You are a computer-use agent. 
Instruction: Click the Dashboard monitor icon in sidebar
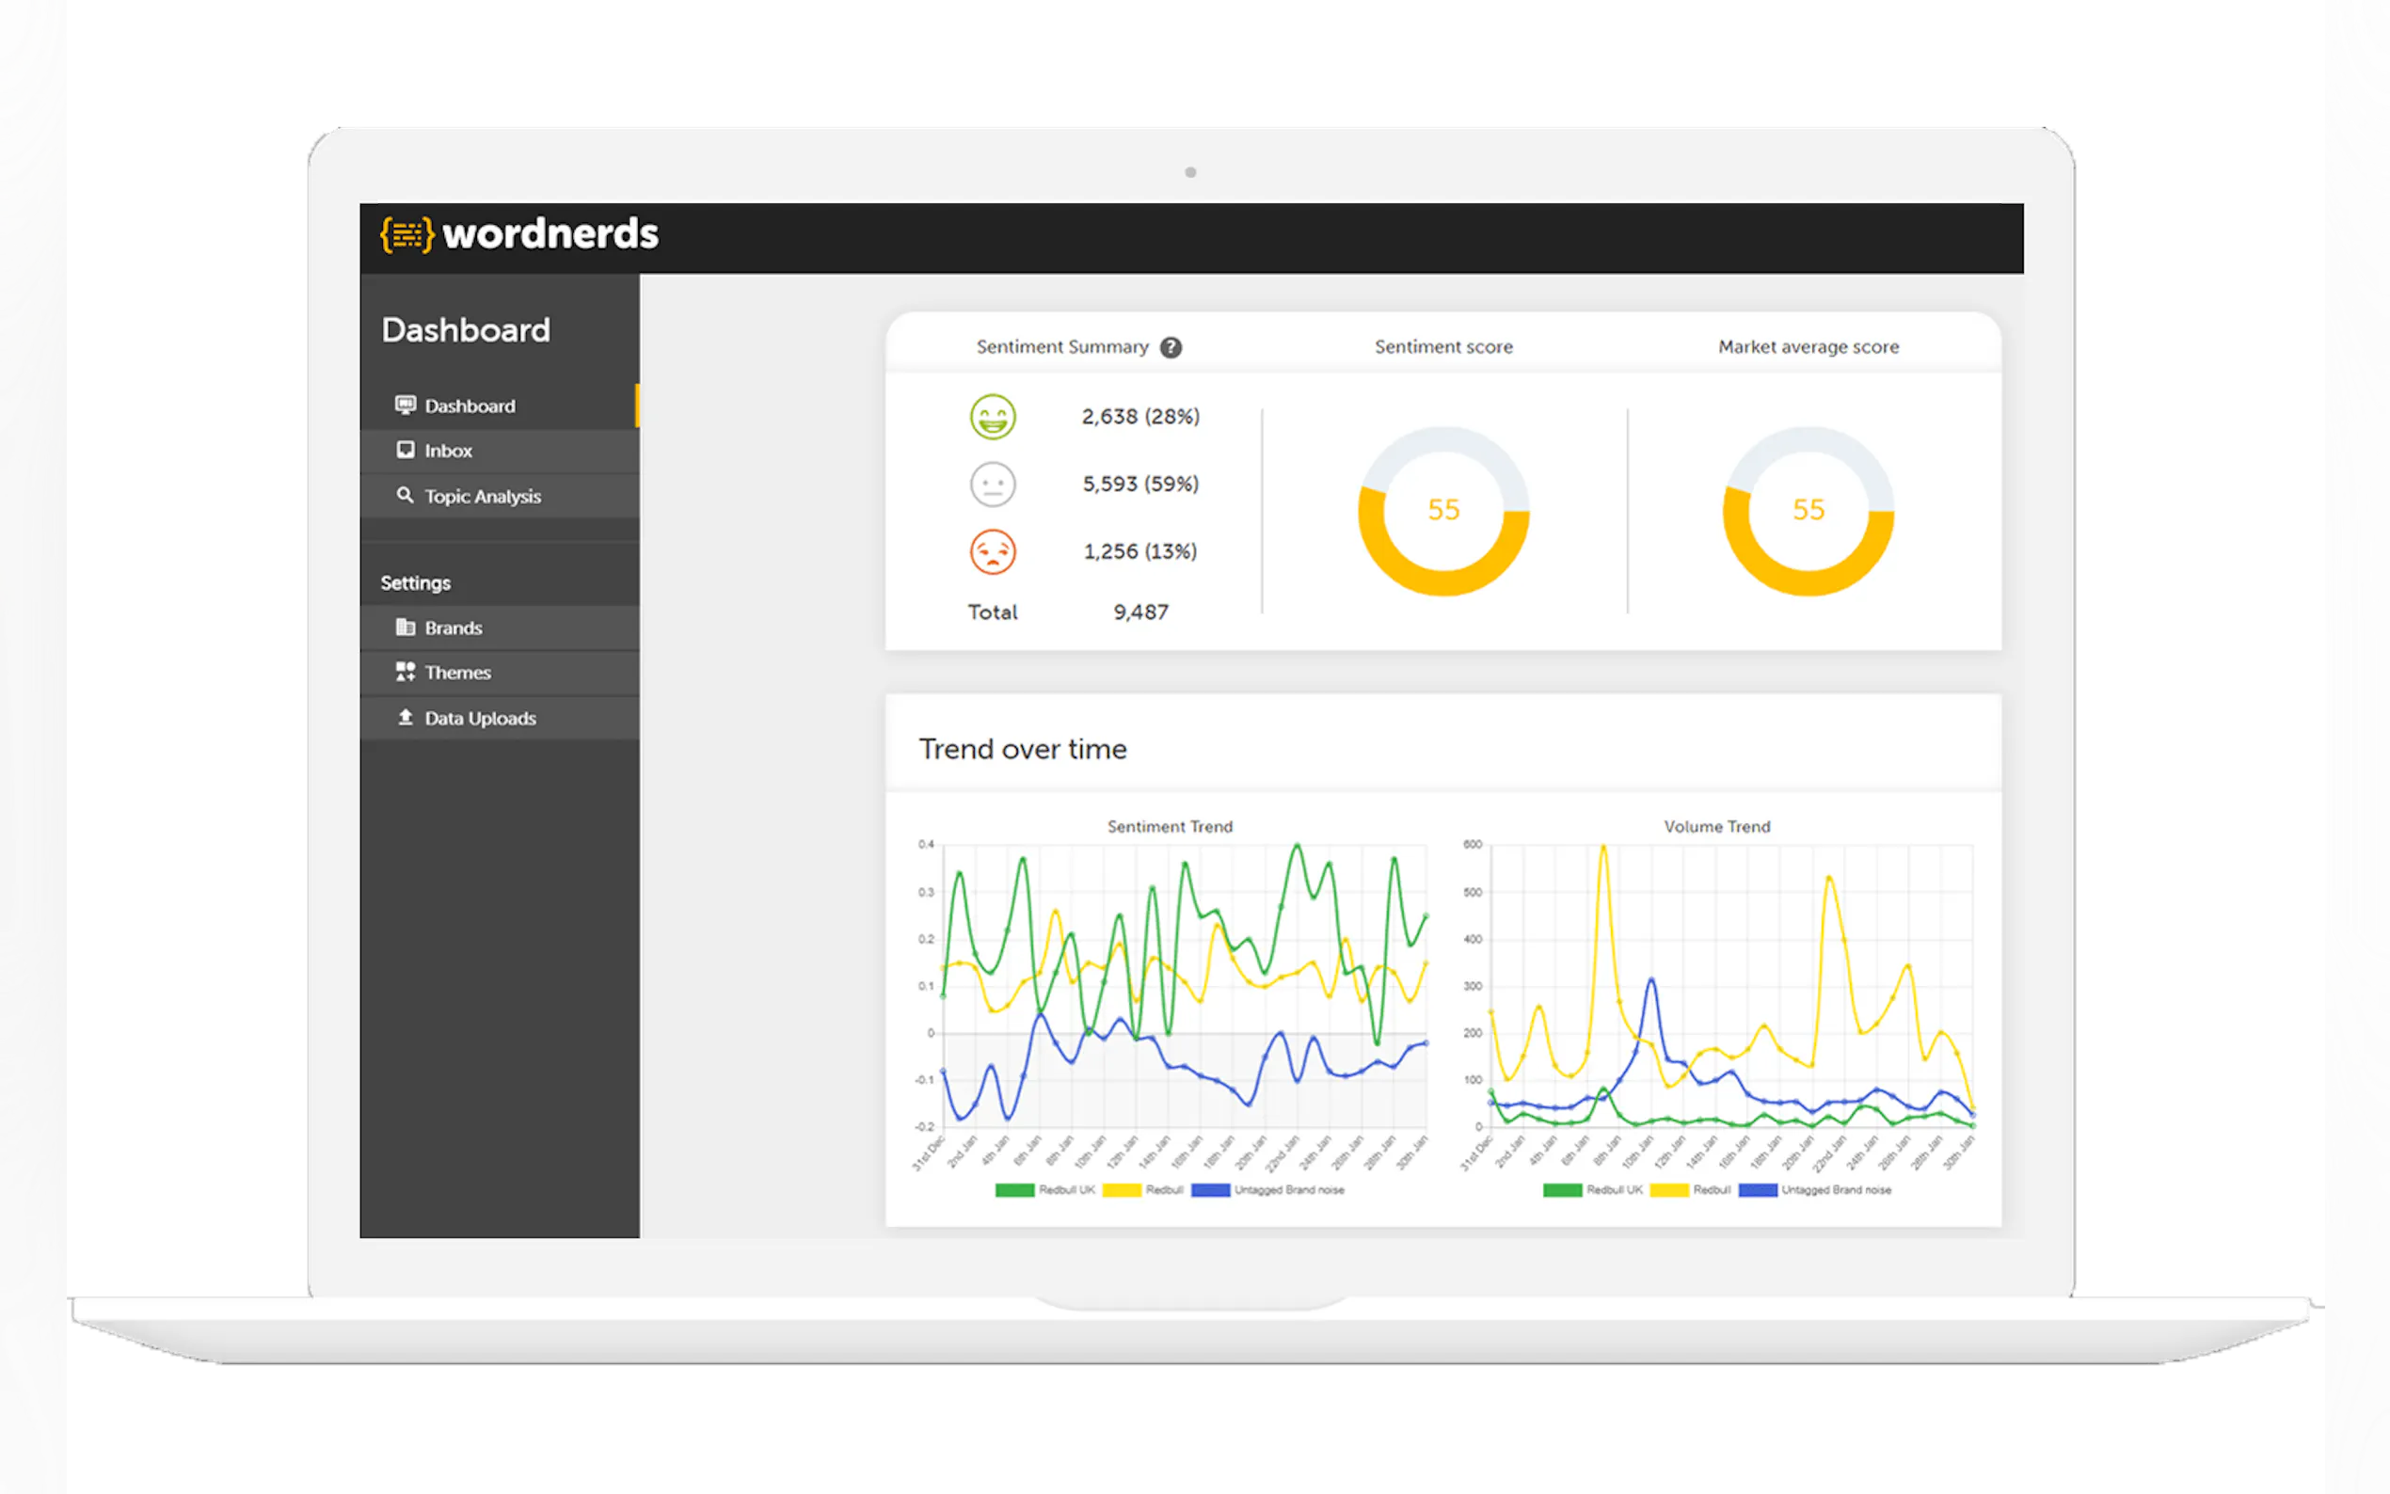tap(406, 405)
